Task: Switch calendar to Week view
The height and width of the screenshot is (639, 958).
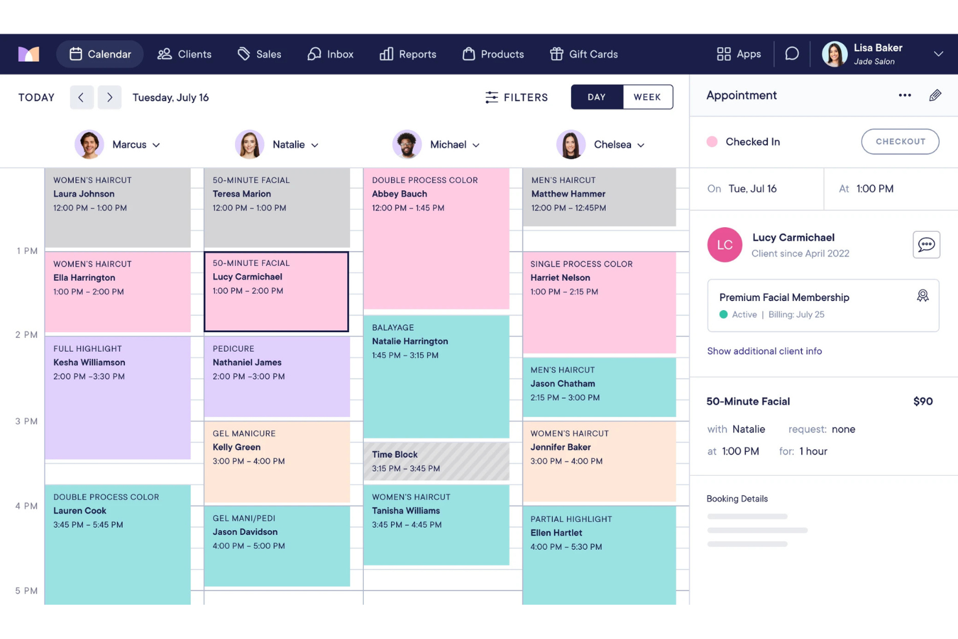Action: [647, 97]
